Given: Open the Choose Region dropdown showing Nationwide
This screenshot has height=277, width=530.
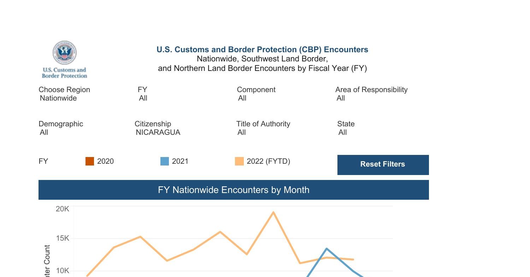Looking at the screenshot, I should (58, 98).
